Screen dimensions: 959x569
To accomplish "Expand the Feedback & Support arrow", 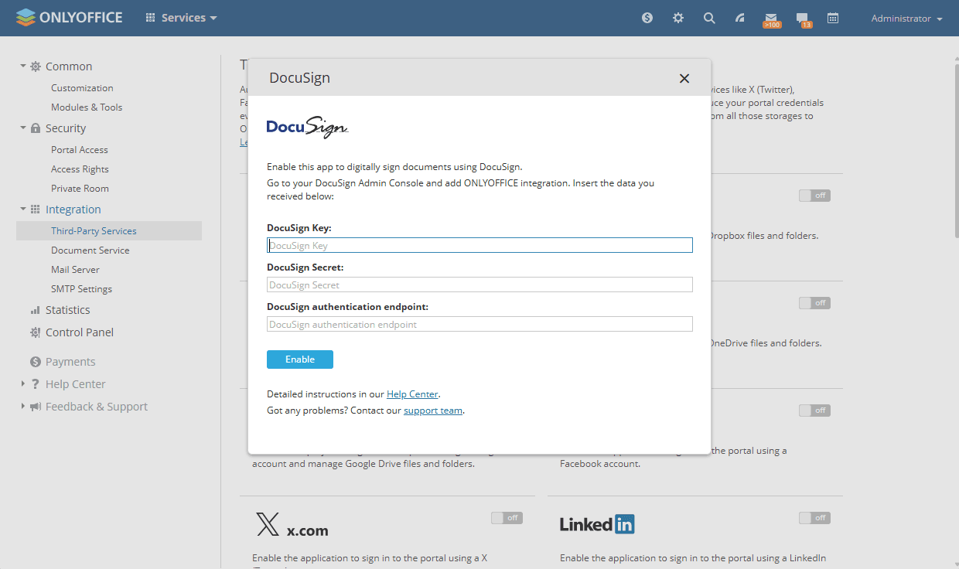I will tap(23, 406).
